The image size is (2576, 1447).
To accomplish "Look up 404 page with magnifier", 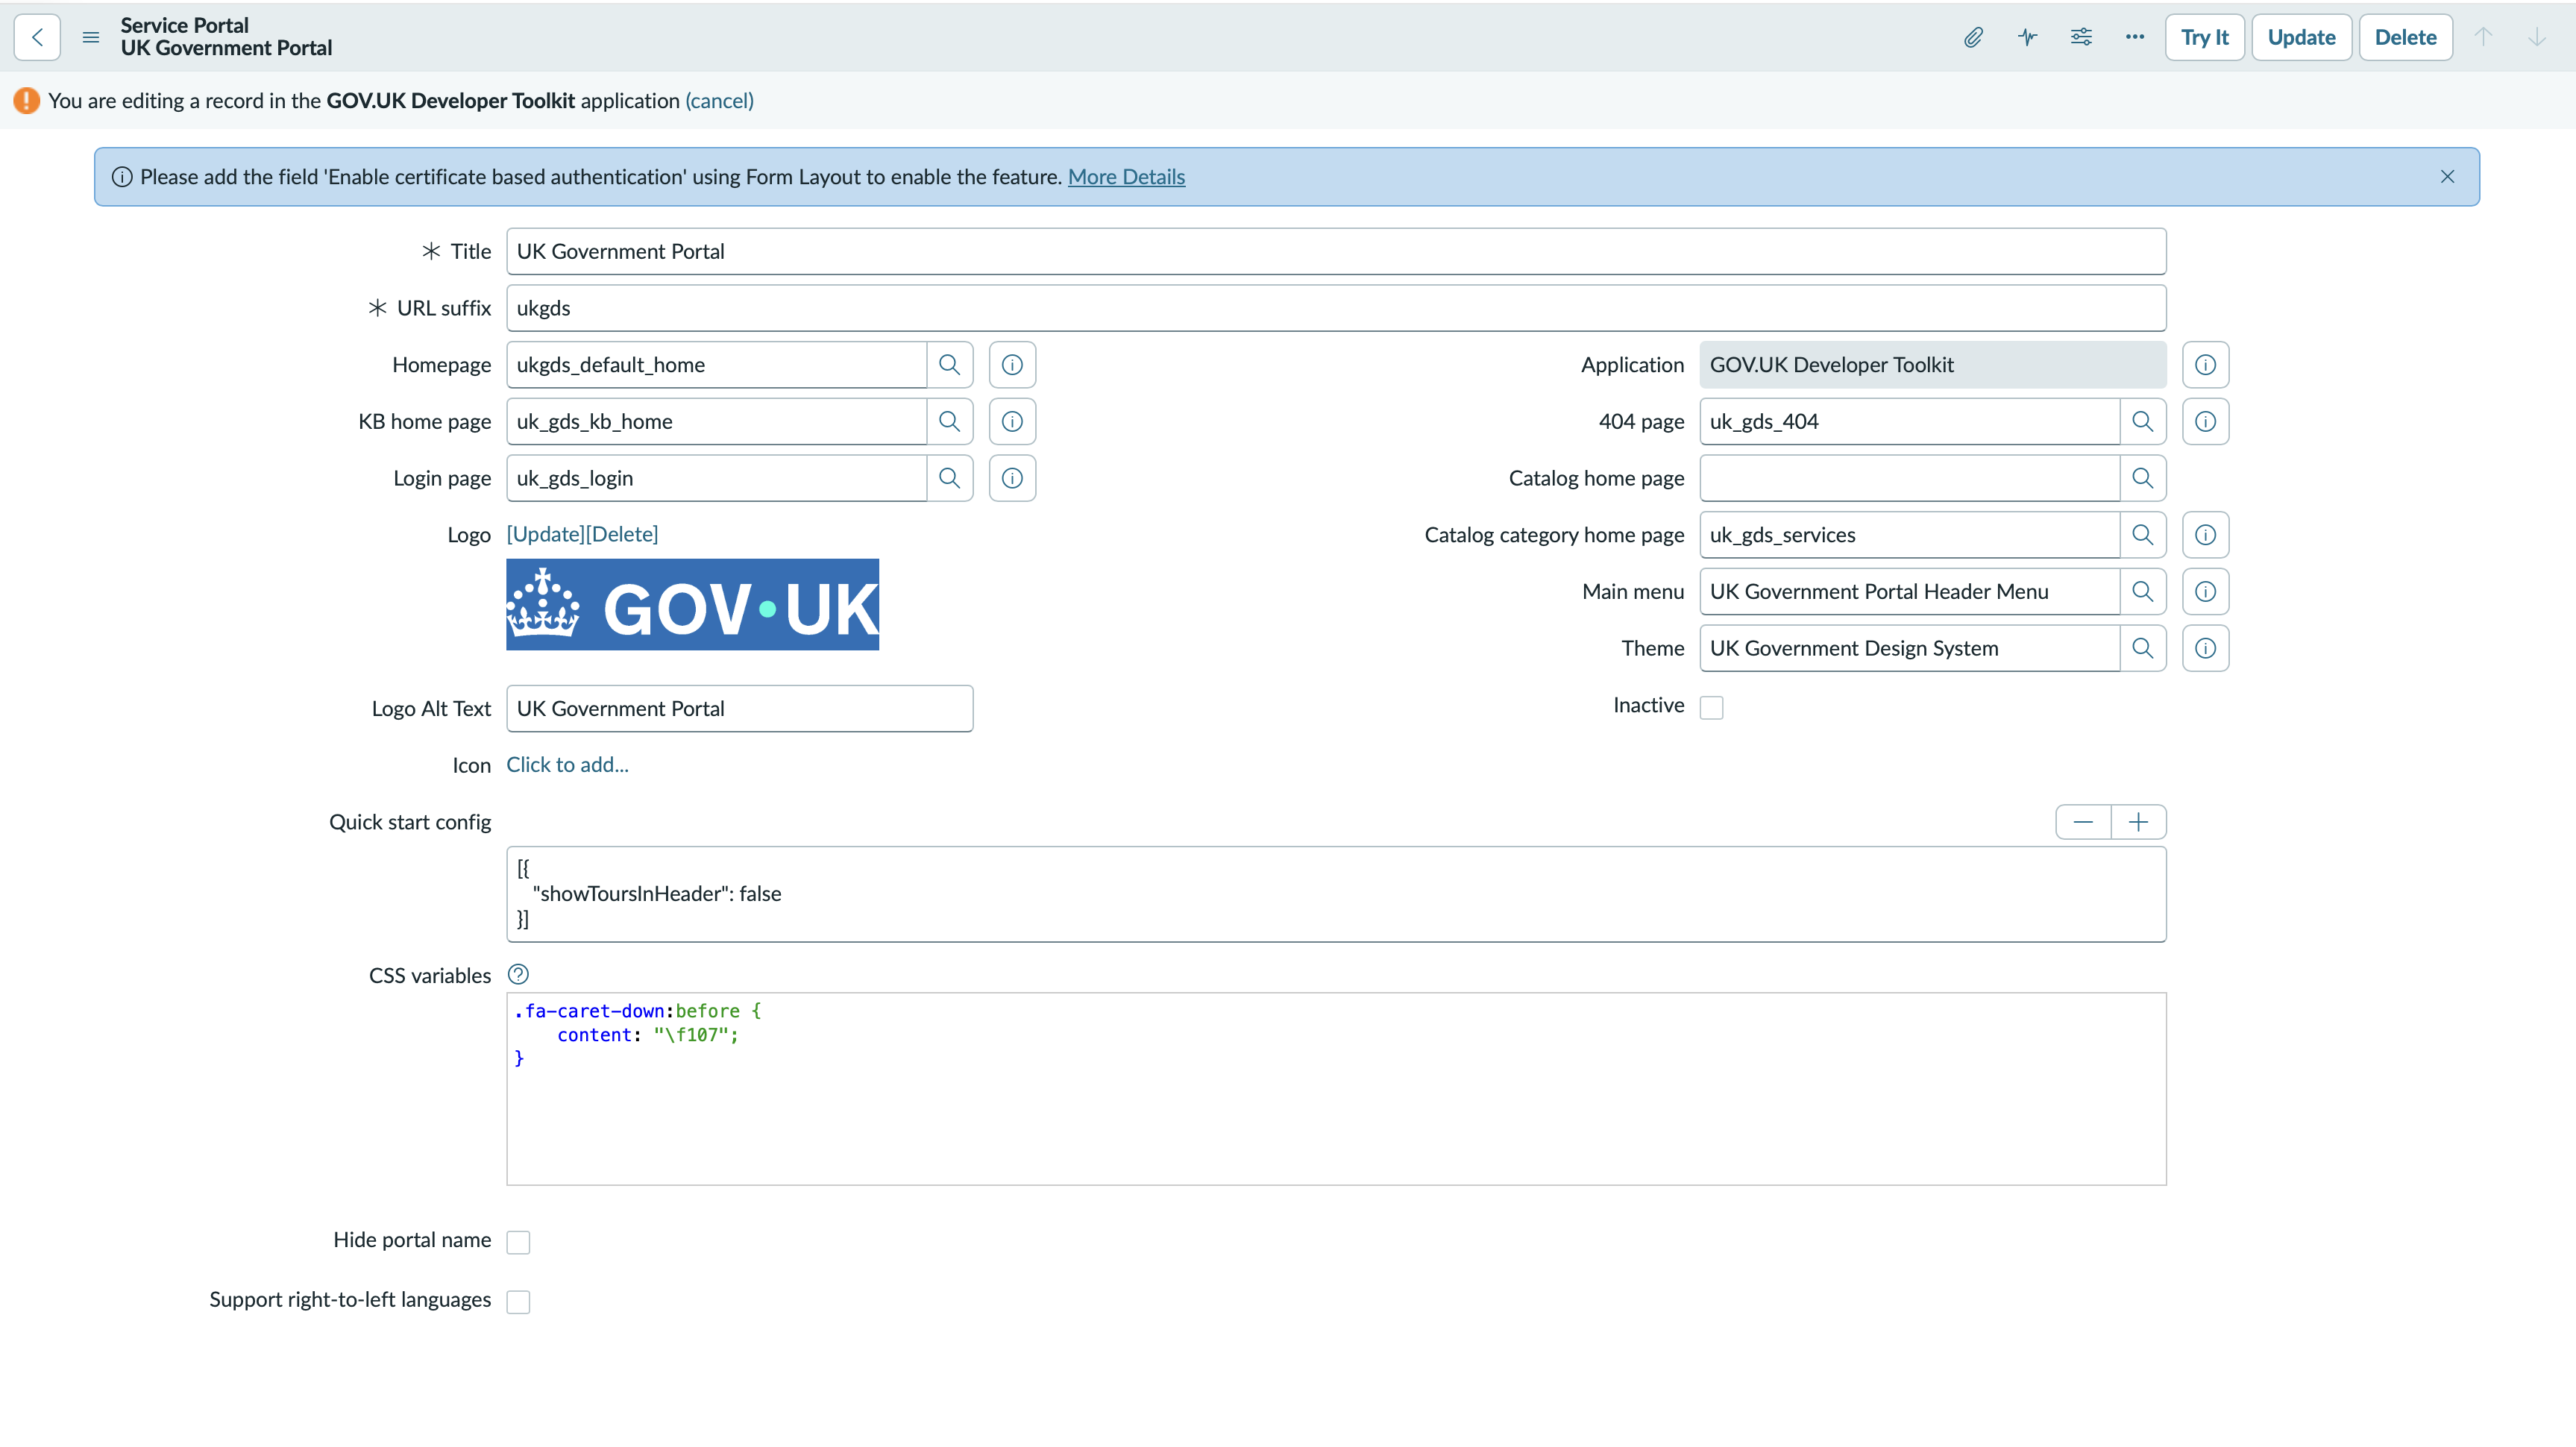I will click(x=2143, y=422).
